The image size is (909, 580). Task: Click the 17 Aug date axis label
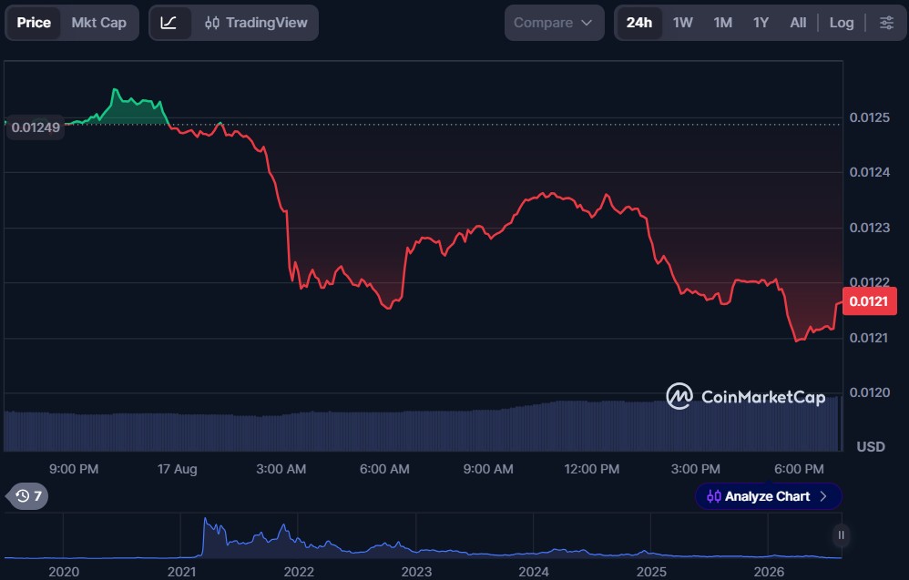(x=178, y=469)
